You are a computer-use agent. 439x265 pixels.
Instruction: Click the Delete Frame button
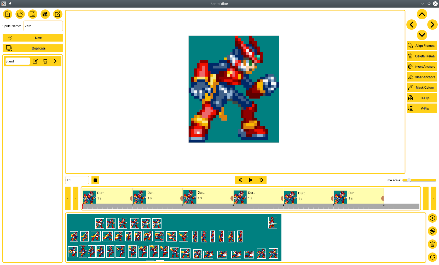click(x=422, y=56)
